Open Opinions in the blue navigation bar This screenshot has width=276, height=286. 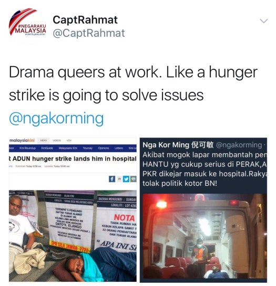pyautogui.click(x=104, y=148)
